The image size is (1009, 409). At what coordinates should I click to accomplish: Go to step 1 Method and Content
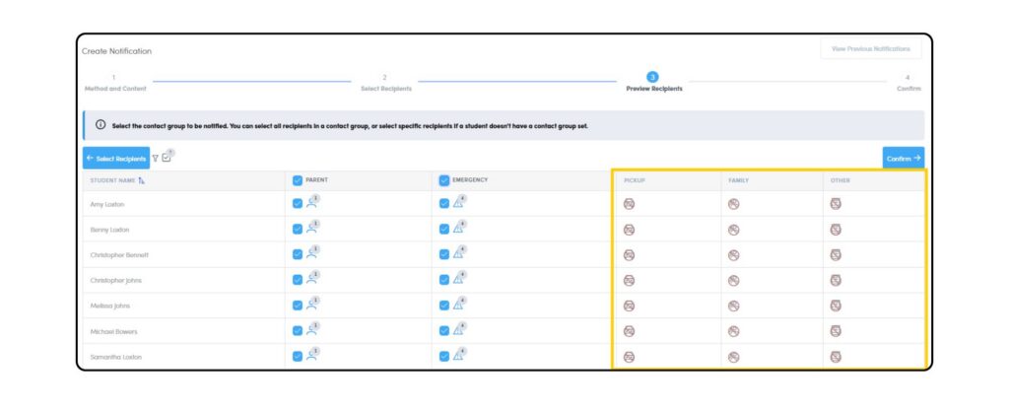coord(113,83)
